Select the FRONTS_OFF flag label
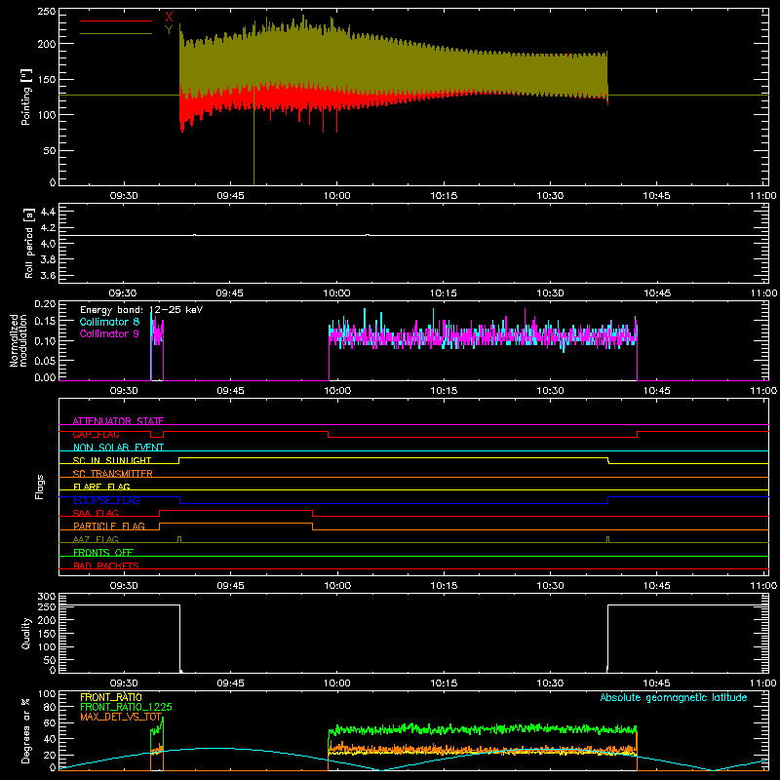 [103, 552]
